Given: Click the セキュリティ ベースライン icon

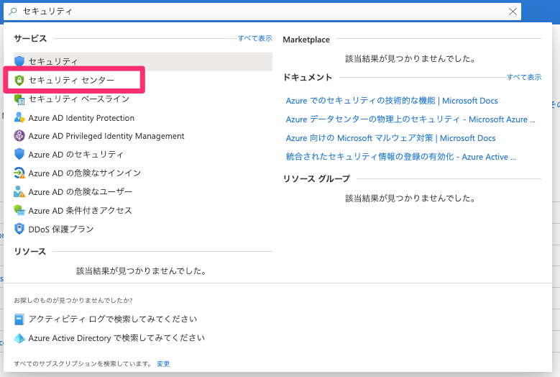Looking at the screenshot, I should tap(19, 99).
